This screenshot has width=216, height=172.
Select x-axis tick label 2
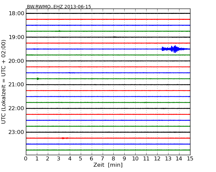48,159
